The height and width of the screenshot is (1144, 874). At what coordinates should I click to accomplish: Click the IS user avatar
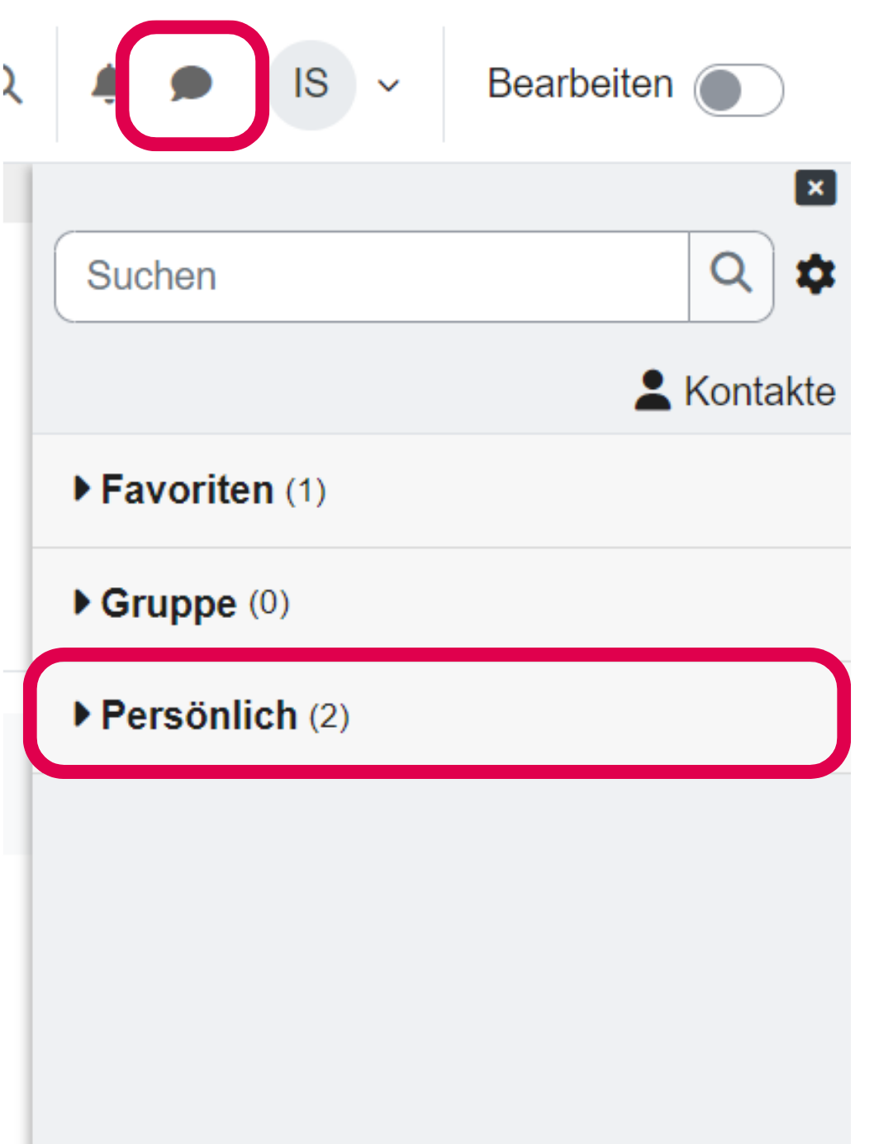[x=311, y=84]
